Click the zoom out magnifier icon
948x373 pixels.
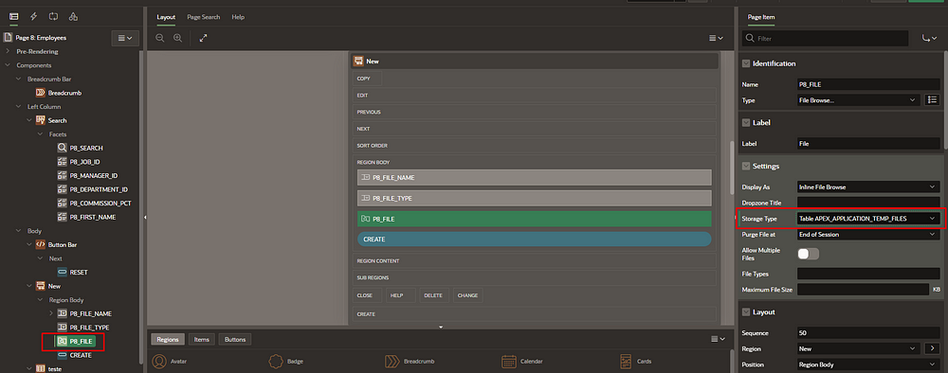[x=159, y=38]
